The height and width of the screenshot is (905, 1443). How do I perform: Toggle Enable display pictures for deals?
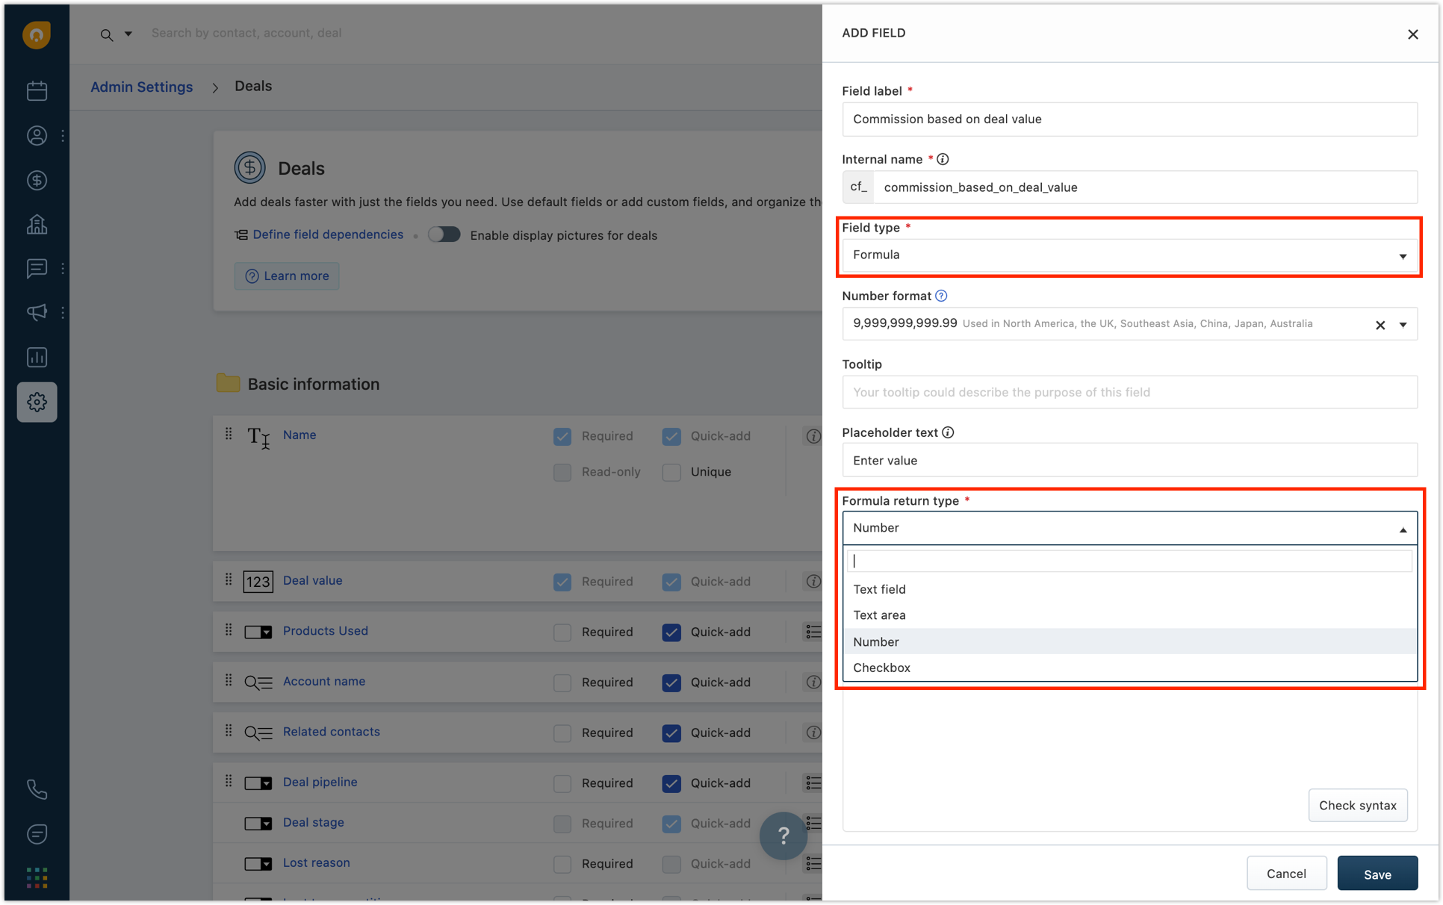pos(444,235)
